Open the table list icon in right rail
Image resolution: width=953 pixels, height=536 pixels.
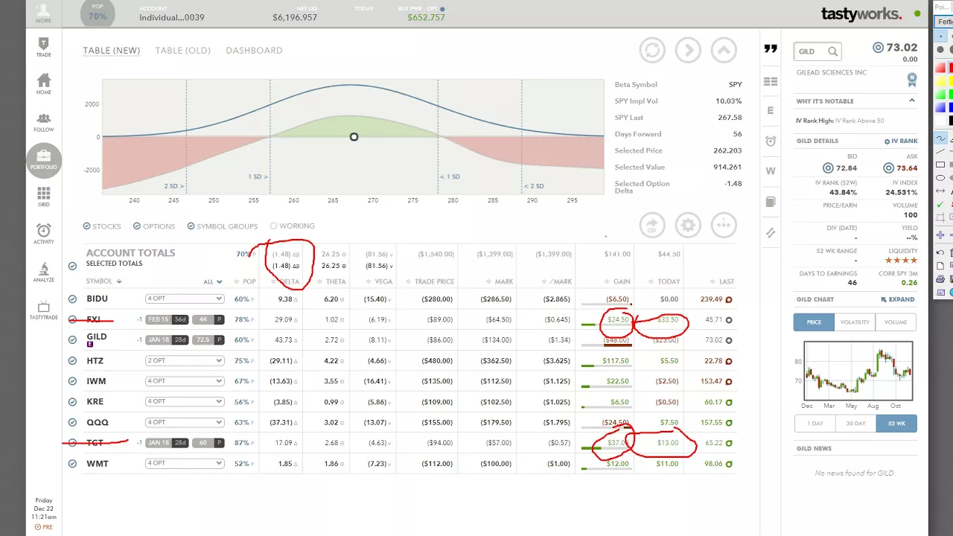771,81
